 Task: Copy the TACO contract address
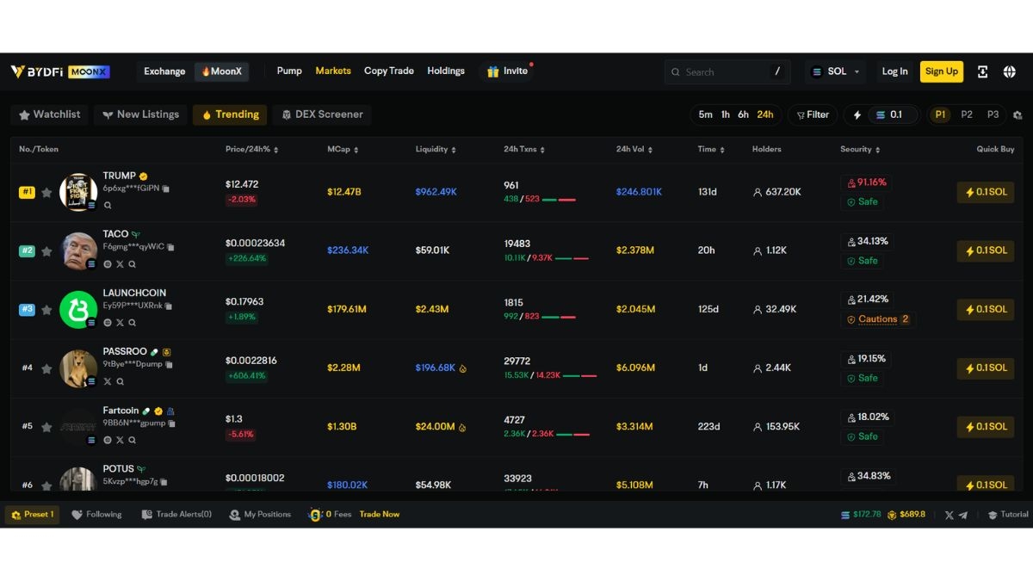click(x=170, y=247)
